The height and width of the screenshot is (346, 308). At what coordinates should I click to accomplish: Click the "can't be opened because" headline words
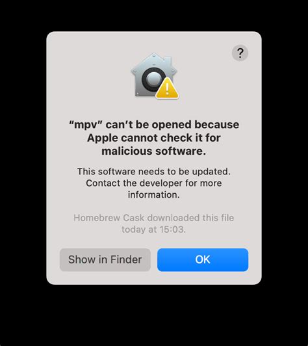(x=172, y=125)
